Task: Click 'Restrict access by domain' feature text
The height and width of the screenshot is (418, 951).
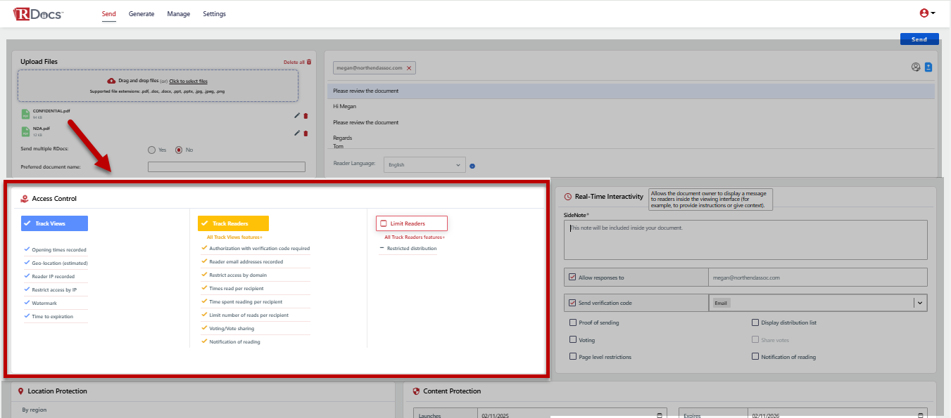Action: coord(239,275)
